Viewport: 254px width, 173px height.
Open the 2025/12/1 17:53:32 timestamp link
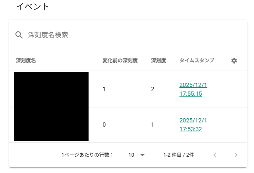click(x=193, y=125)
